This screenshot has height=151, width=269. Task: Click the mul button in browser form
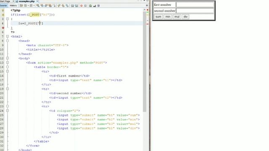tap(177, 17)
